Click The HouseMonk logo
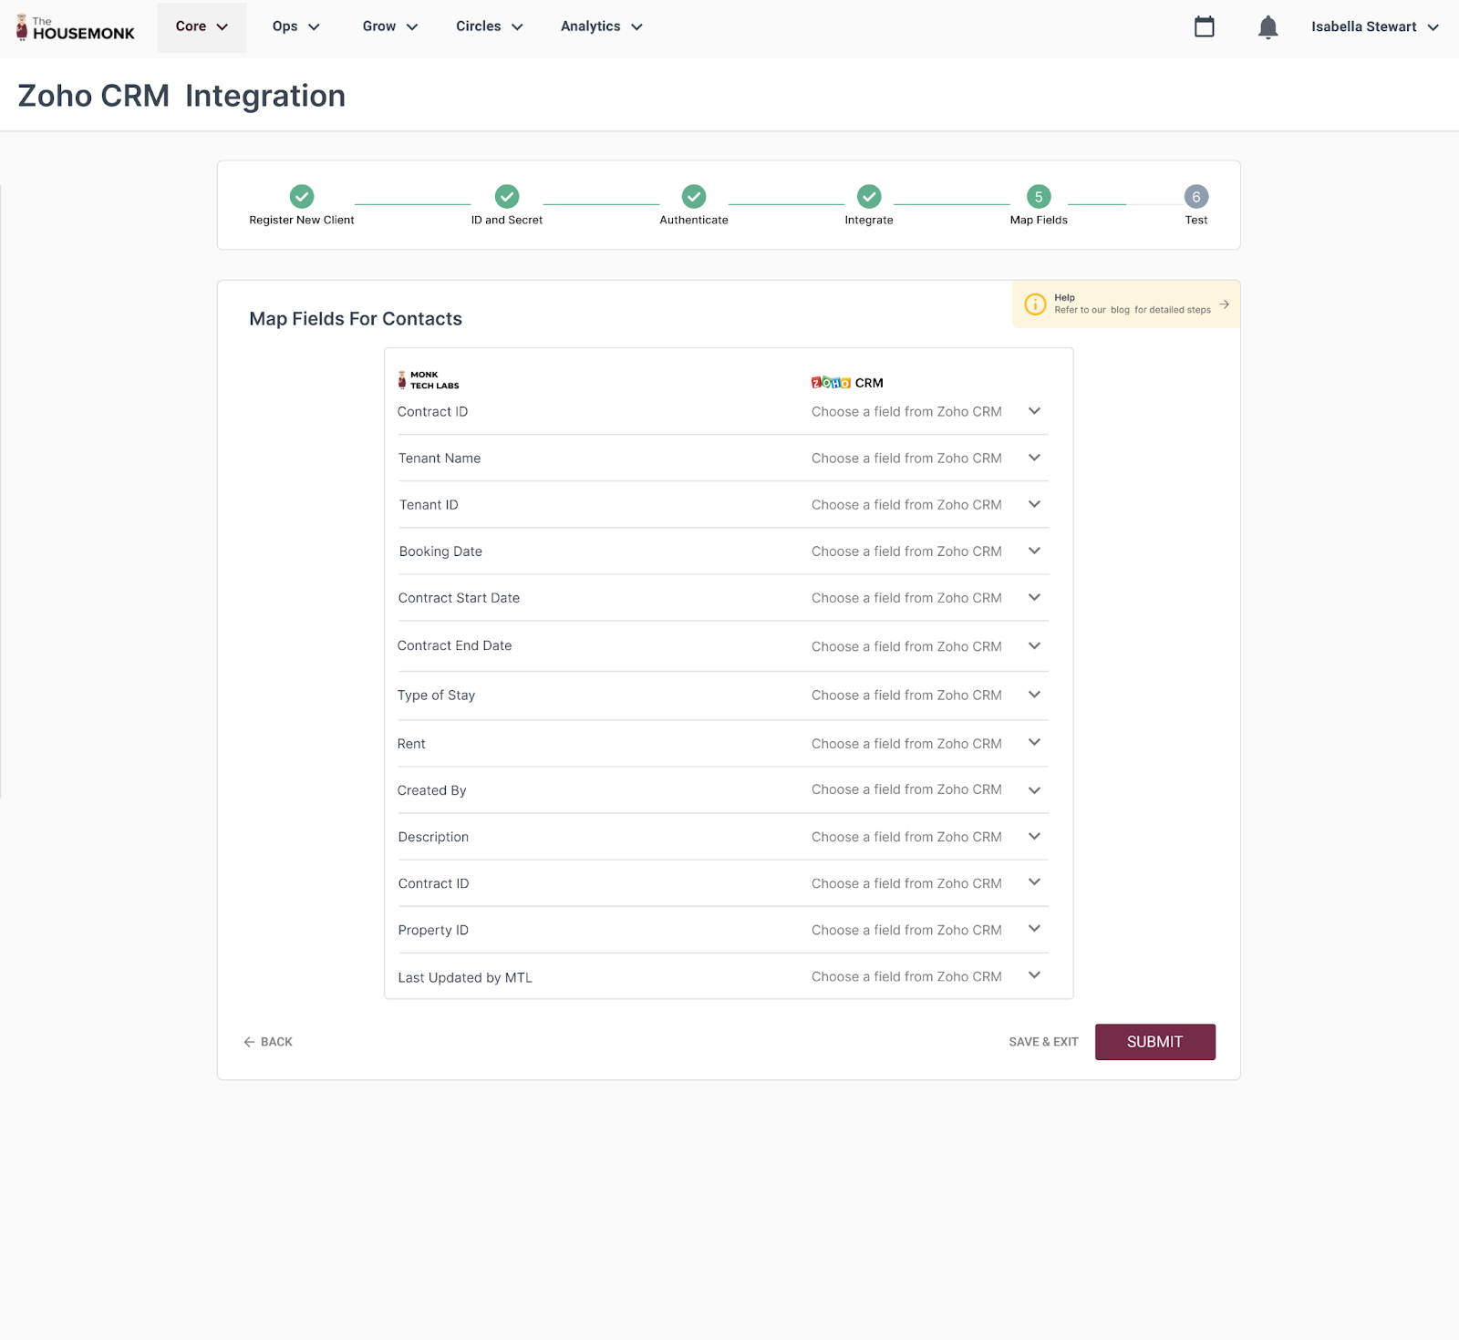 (76, 27)
